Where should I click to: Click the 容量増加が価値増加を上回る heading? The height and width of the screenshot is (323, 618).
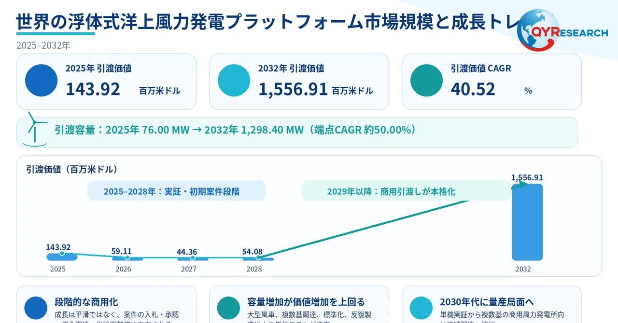(306, 302)
